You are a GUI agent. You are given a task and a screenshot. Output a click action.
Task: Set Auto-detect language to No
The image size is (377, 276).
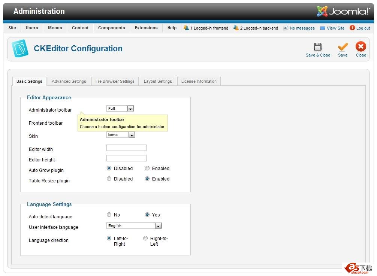[x=109, y=215]
